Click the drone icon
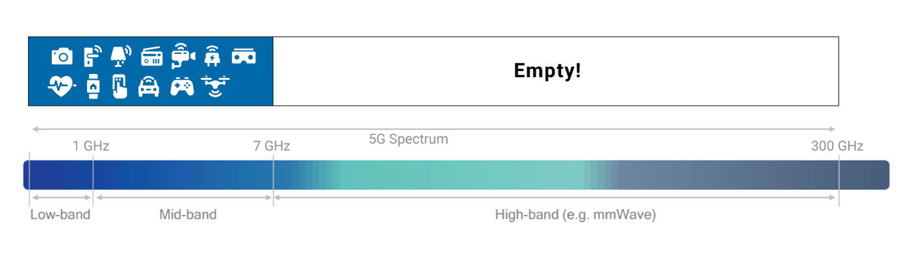The width and height of the screenshot is (910, 279). [216, 86]
